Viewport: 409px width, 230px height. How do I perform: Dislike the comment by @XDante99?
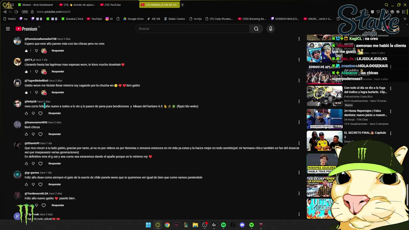point(33,164)
